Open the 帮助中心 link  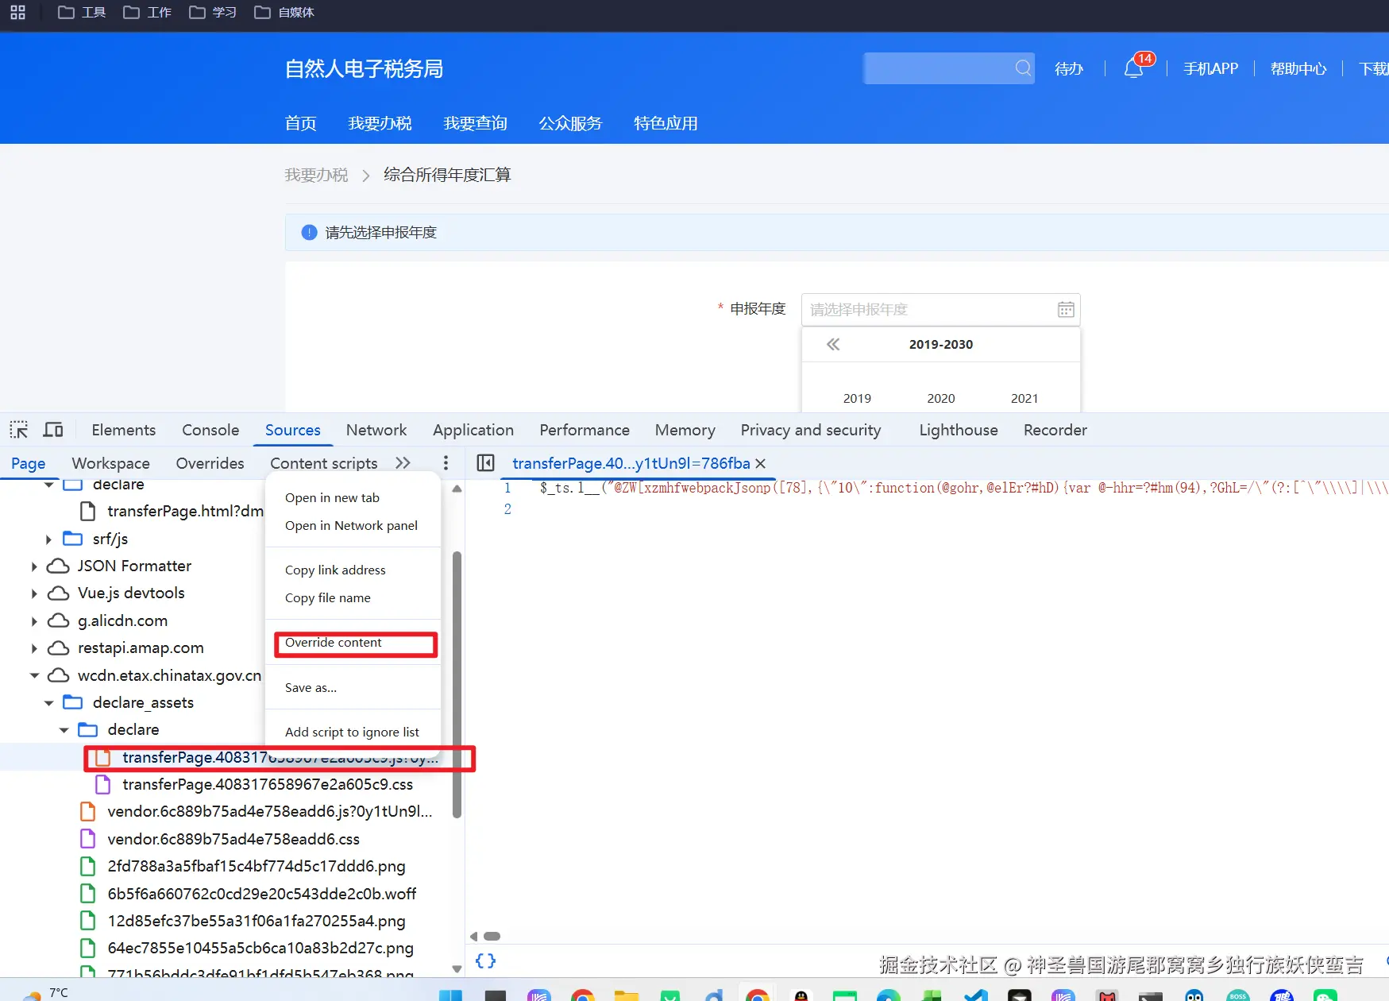pos(1298,68)
